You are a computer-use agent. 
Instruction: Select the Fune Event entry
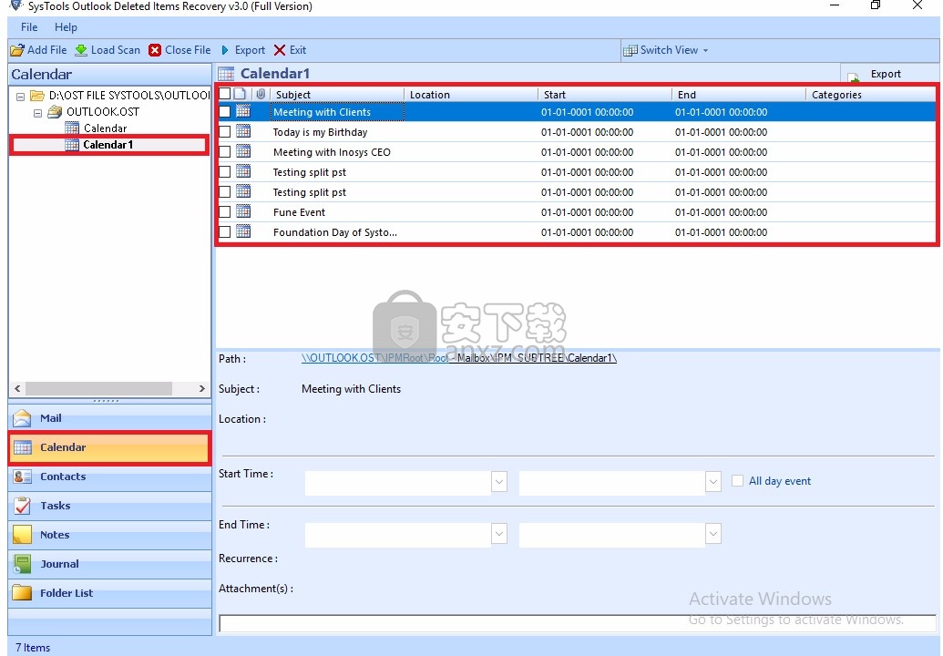[x=299, y=212]
